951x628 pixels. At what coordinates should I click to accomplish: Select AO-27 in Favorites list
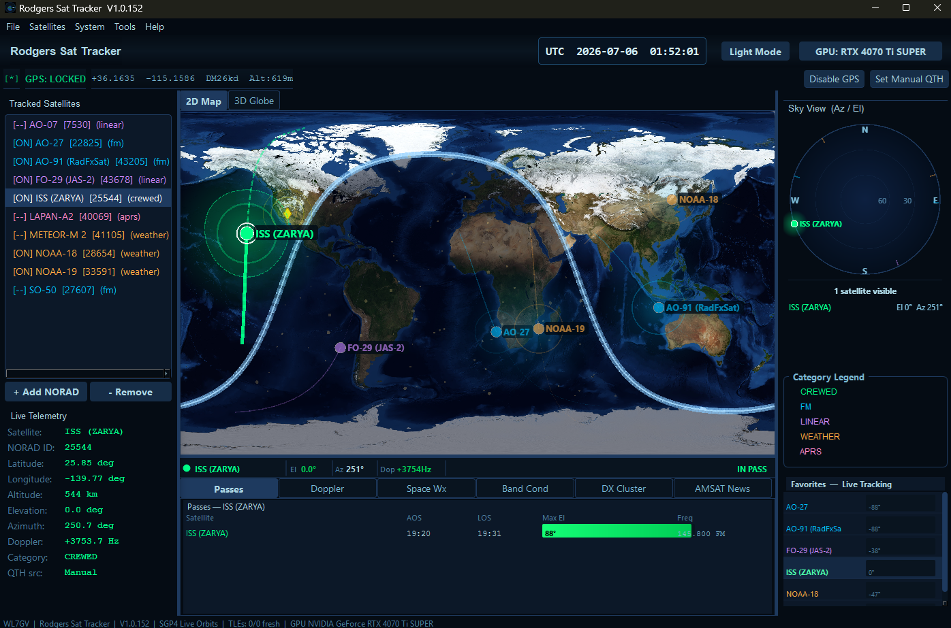coord(862,507)
